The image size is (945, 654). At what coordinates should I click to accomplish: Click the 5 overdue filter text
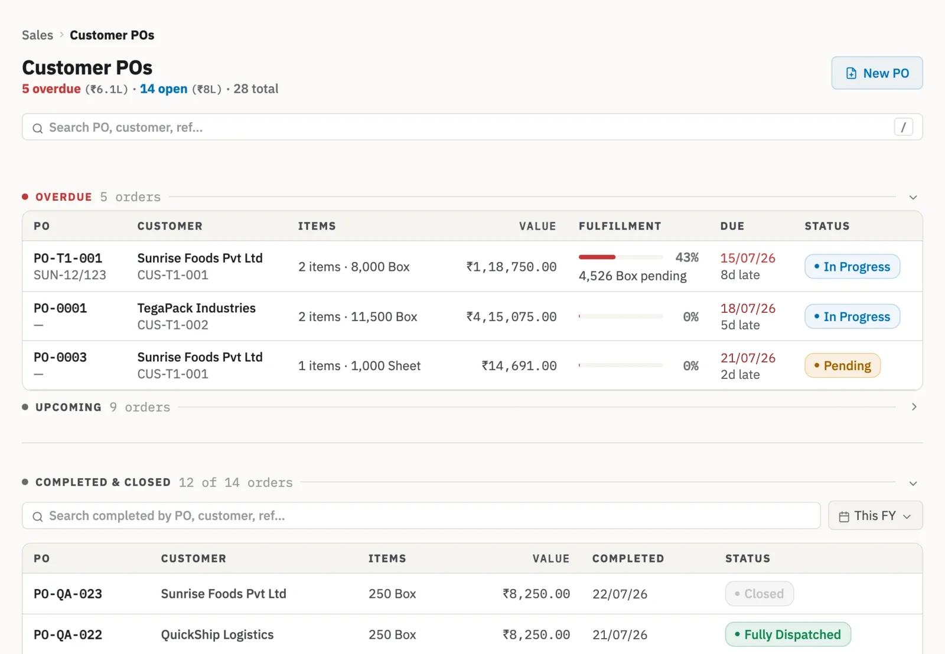click(51, 89)
